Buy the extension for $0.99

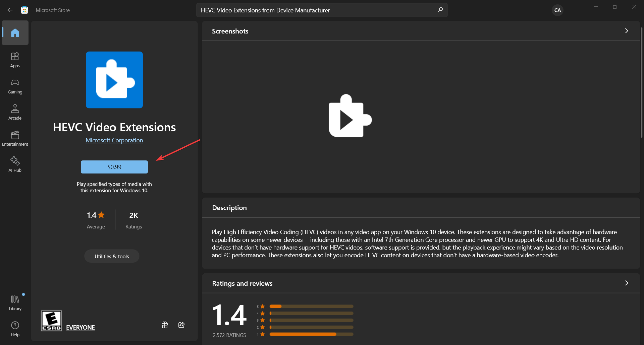click(x=114, y=167)
